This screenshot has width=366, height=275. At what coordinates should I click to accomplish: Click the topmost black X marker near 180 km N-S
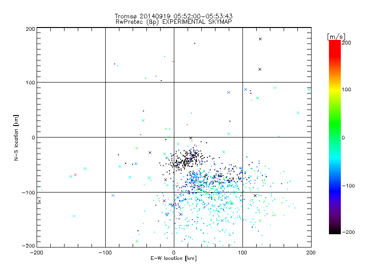click(x=260, y=39)
